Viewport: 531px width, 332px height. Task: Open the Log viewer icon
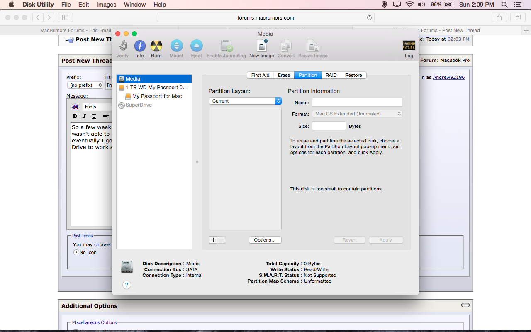click(409, 49)
